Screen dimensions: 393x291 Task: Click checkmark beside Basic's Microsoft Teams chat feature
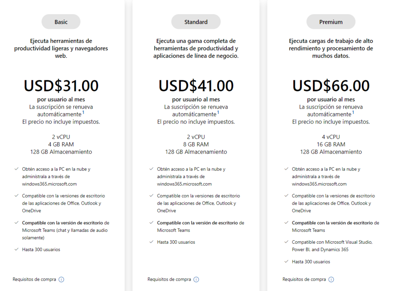17,223
